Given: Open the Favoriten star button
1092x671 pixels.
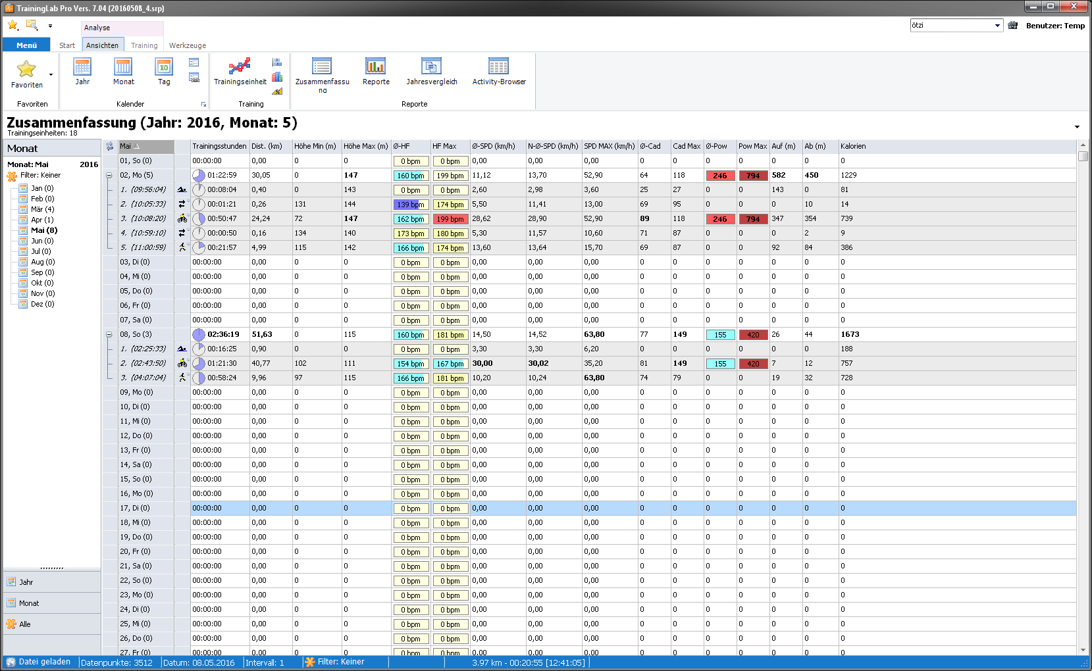Looking at the screenshot, I should 26,74.
